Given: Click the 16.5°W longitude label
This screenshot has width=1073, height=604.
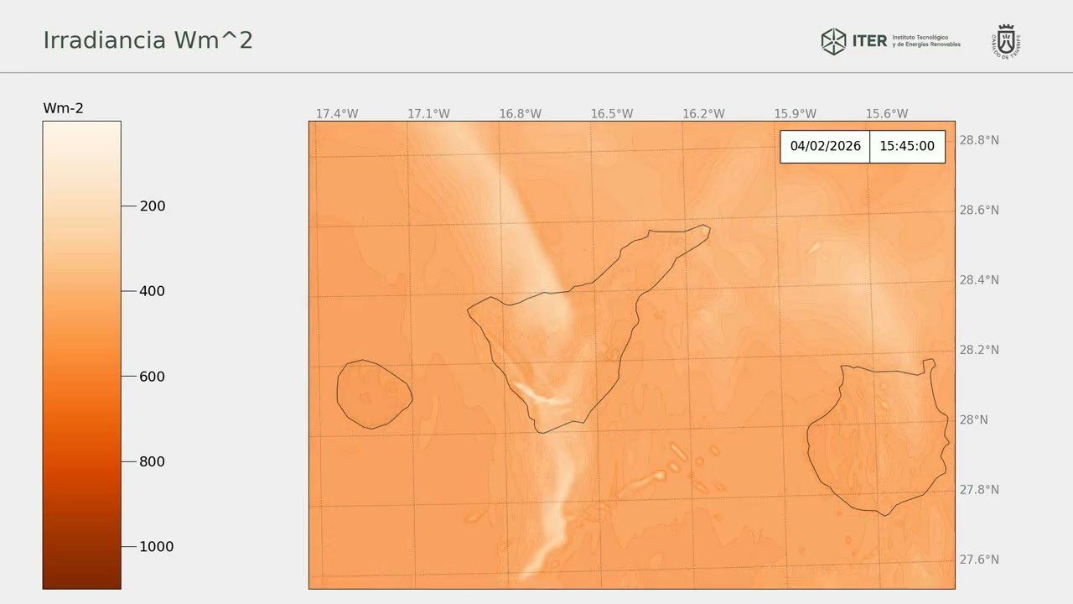Looking at the screenshot, I should 612,114.
